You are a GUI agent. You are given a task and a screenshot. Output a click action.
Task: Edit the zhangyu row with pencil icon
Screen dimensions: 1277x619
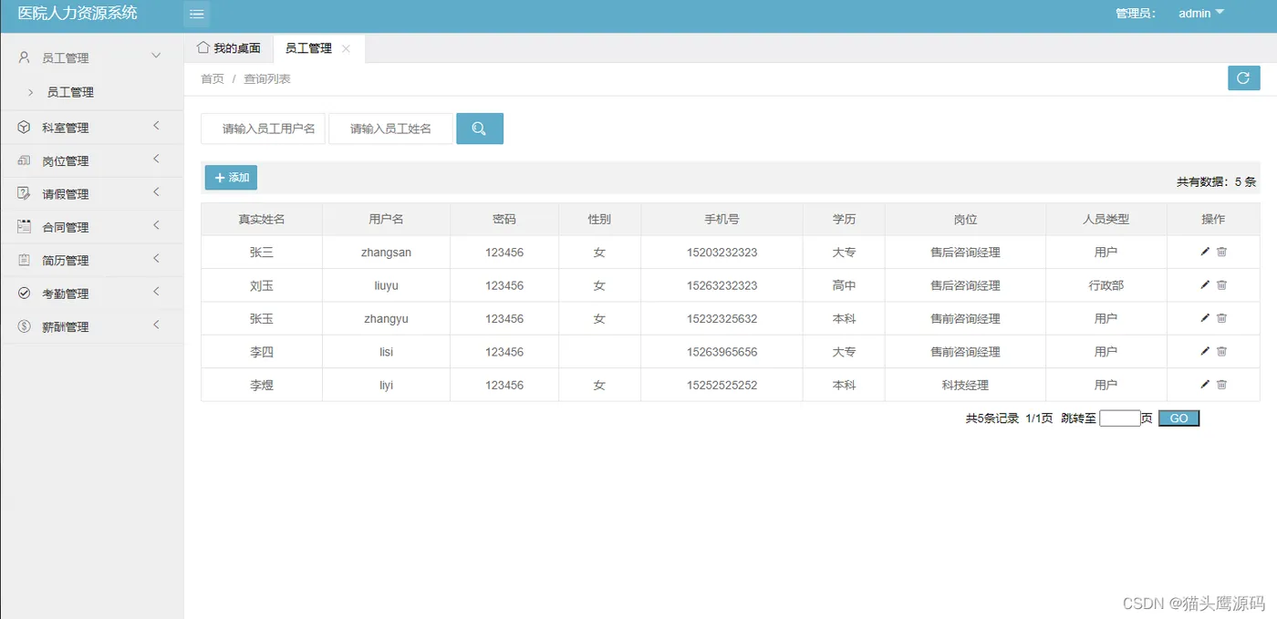pyautogui.click(x=1205, y=318)
